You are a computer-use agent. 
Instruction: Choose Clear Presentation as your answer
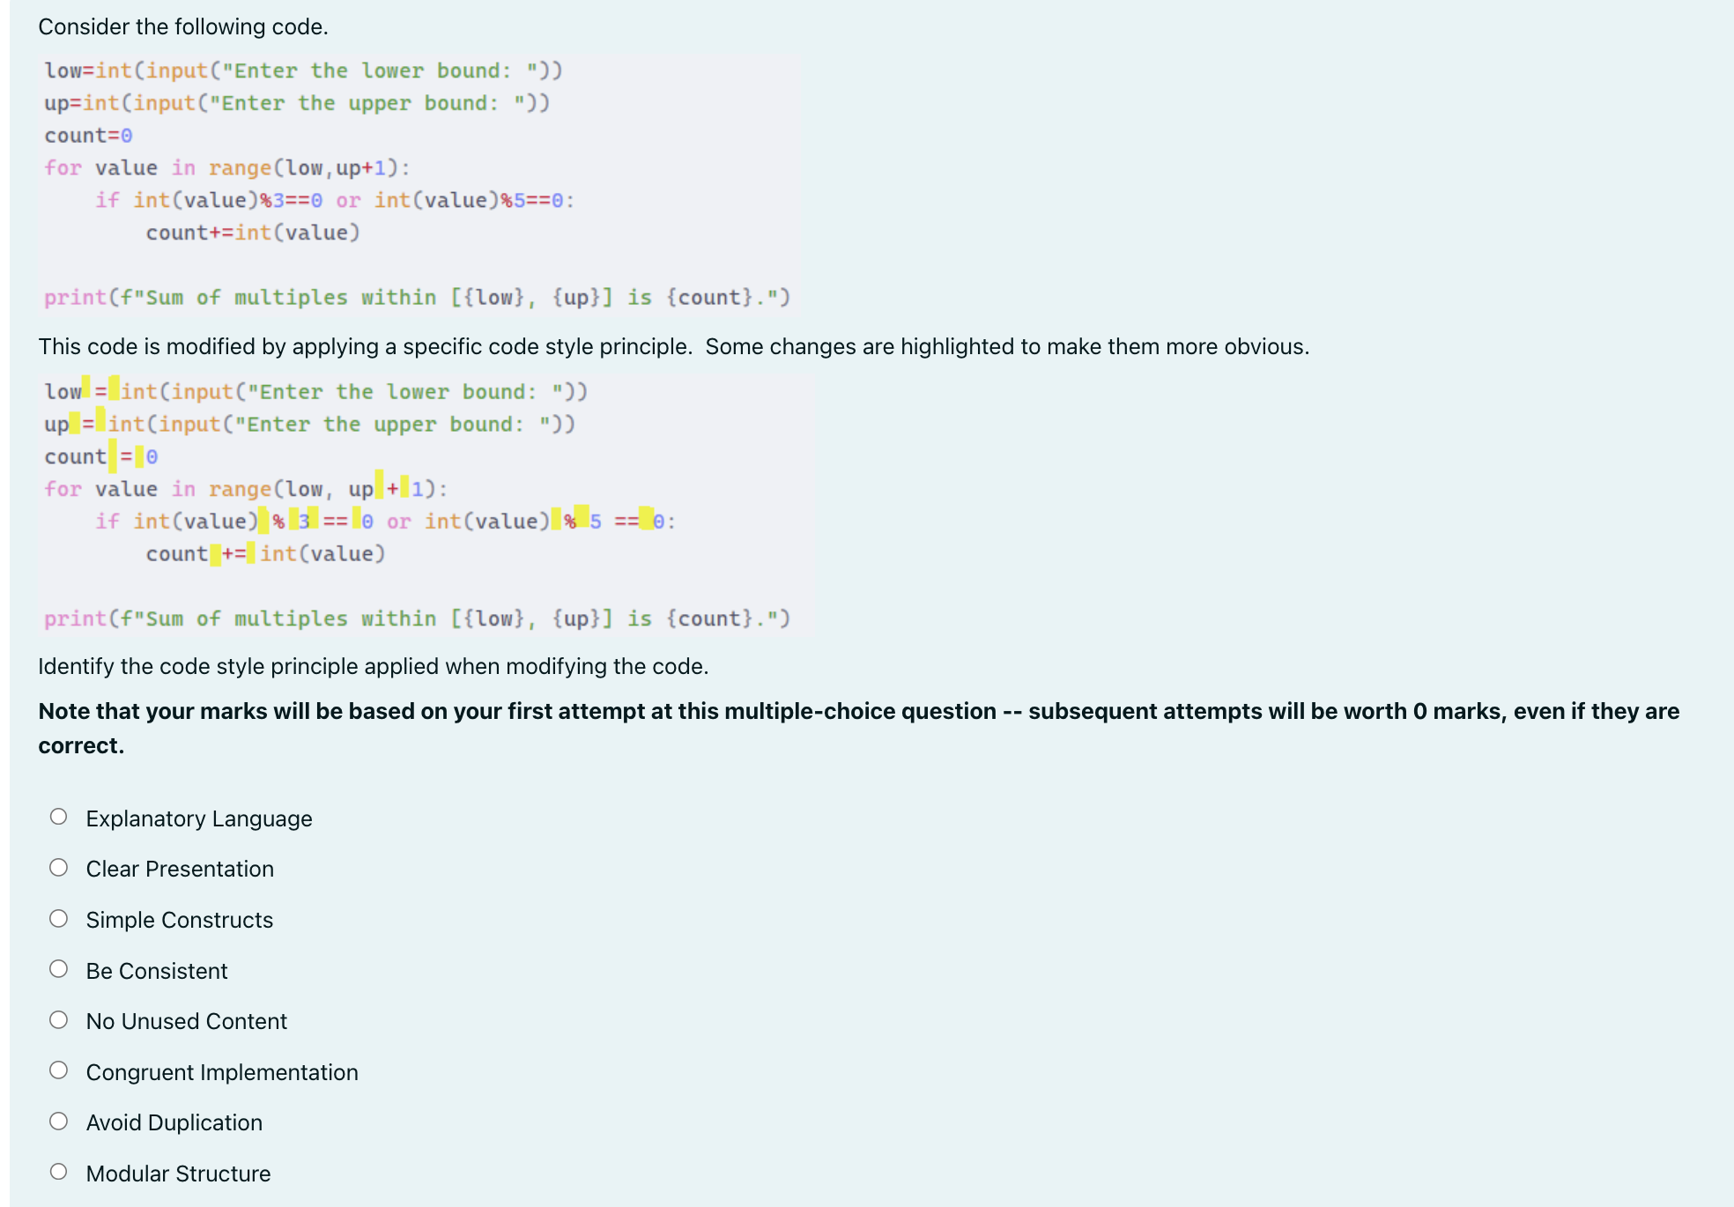click(59, 867)
